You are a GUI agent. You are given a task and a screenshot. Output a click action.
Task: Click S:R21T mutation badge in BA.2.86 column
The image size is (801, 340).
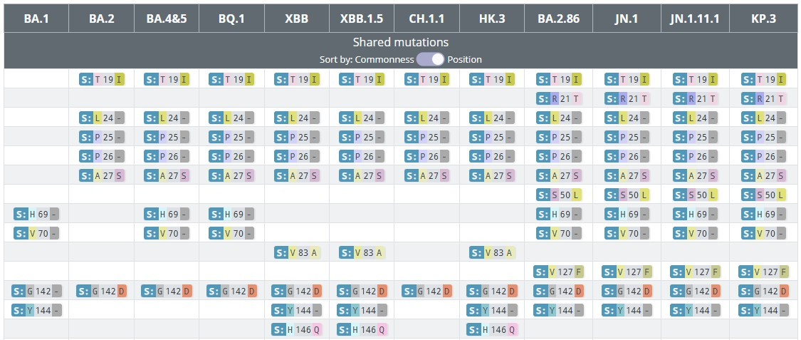coord(559,98)
